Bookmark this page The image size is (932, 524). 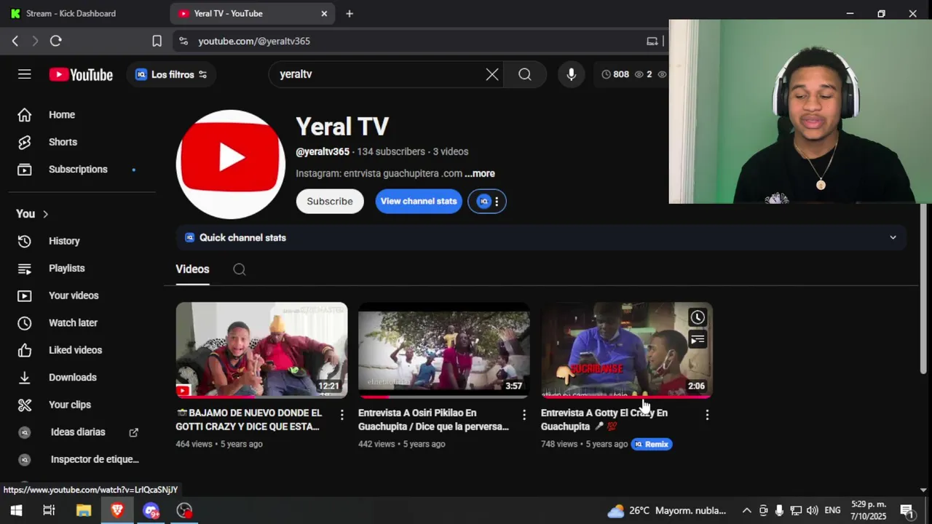click(157, 41)
